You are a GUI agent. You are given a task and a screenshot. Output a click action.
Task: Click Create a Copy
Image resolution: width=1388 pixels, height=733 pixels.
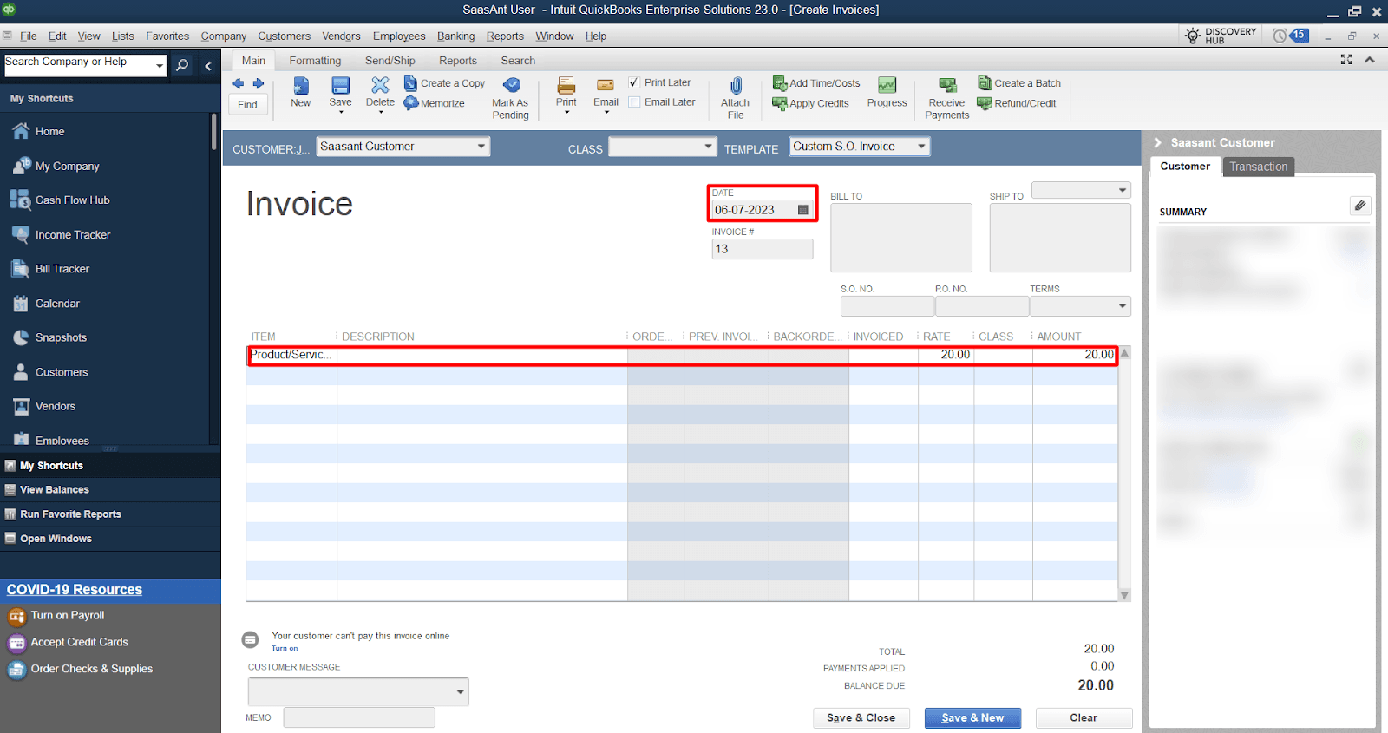click(x=445, y=83)
